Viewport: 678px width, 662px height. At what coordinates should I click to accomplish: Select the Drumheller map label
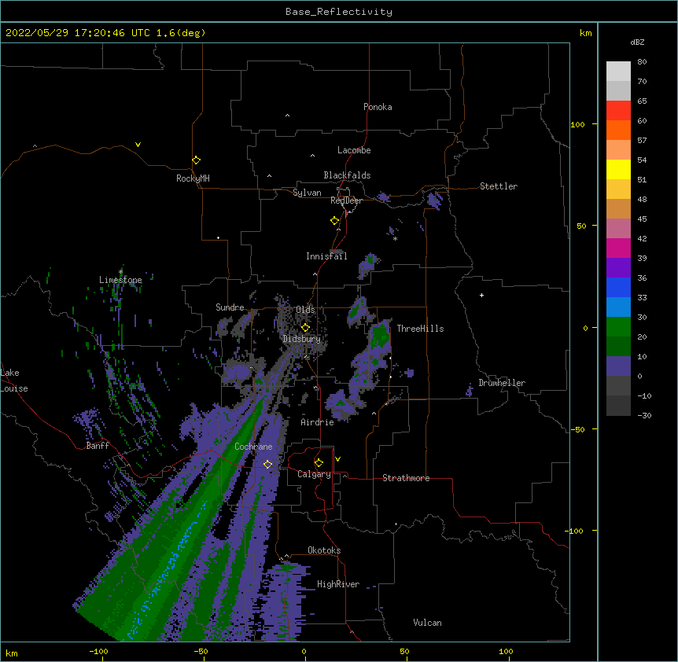point(502,383)
